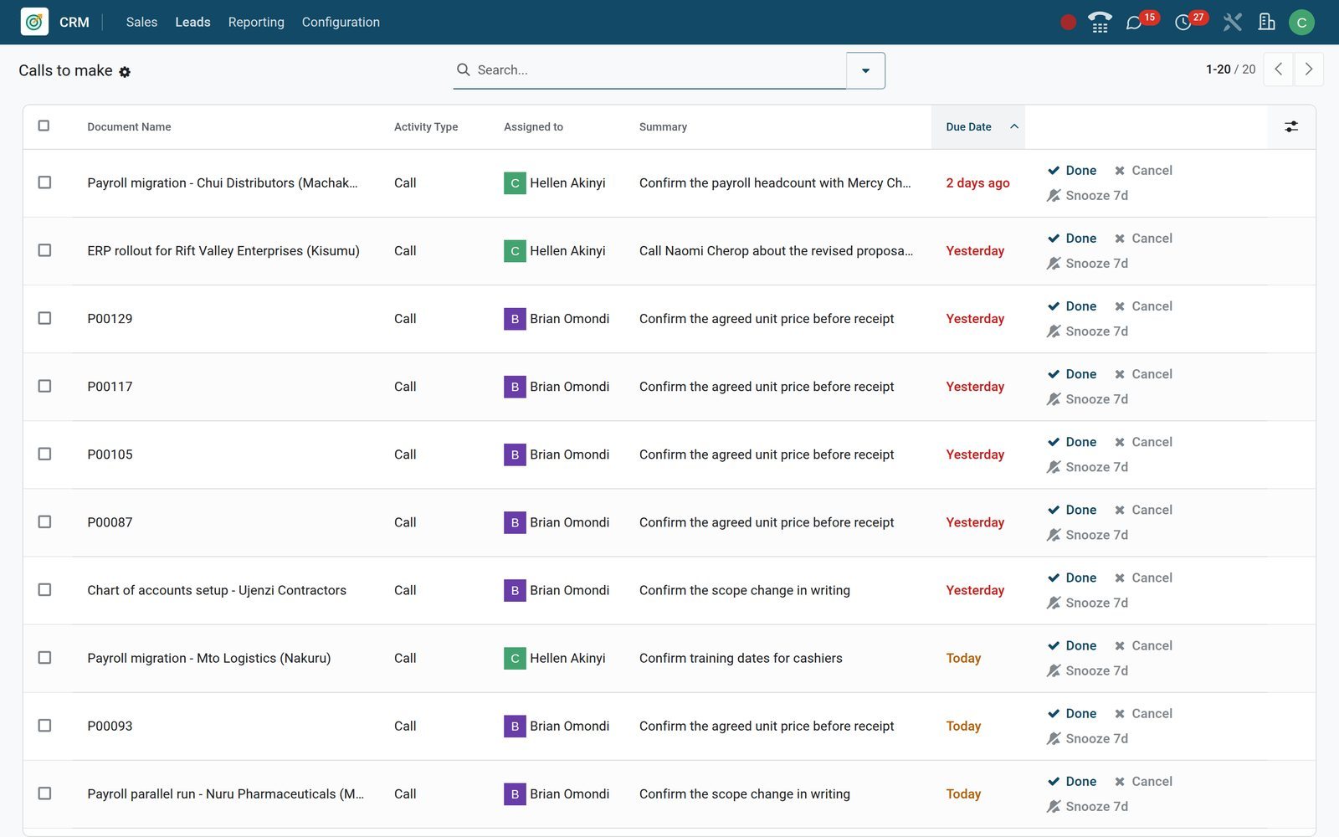Open the debug tools wrench icon

(x=1232, y=23)
